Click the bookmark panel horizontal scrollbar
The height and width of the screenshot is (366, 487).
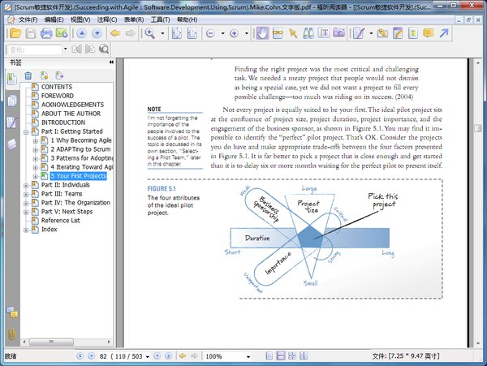click(67, 342)
